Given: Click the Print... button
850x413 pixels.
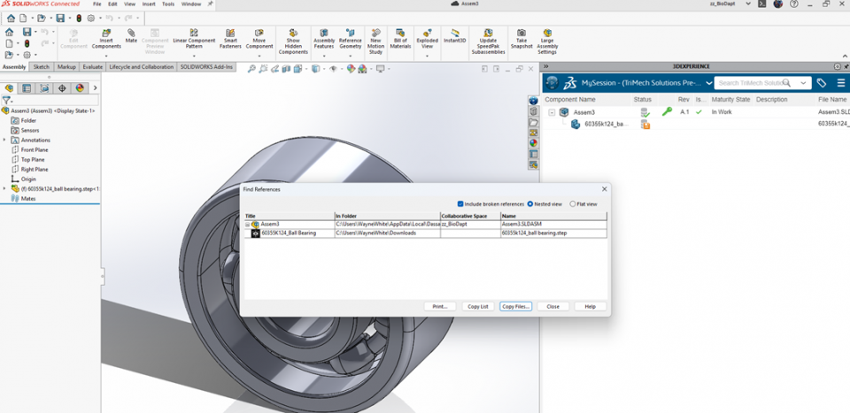Looking at the screenshot, I should coord(440,306).
